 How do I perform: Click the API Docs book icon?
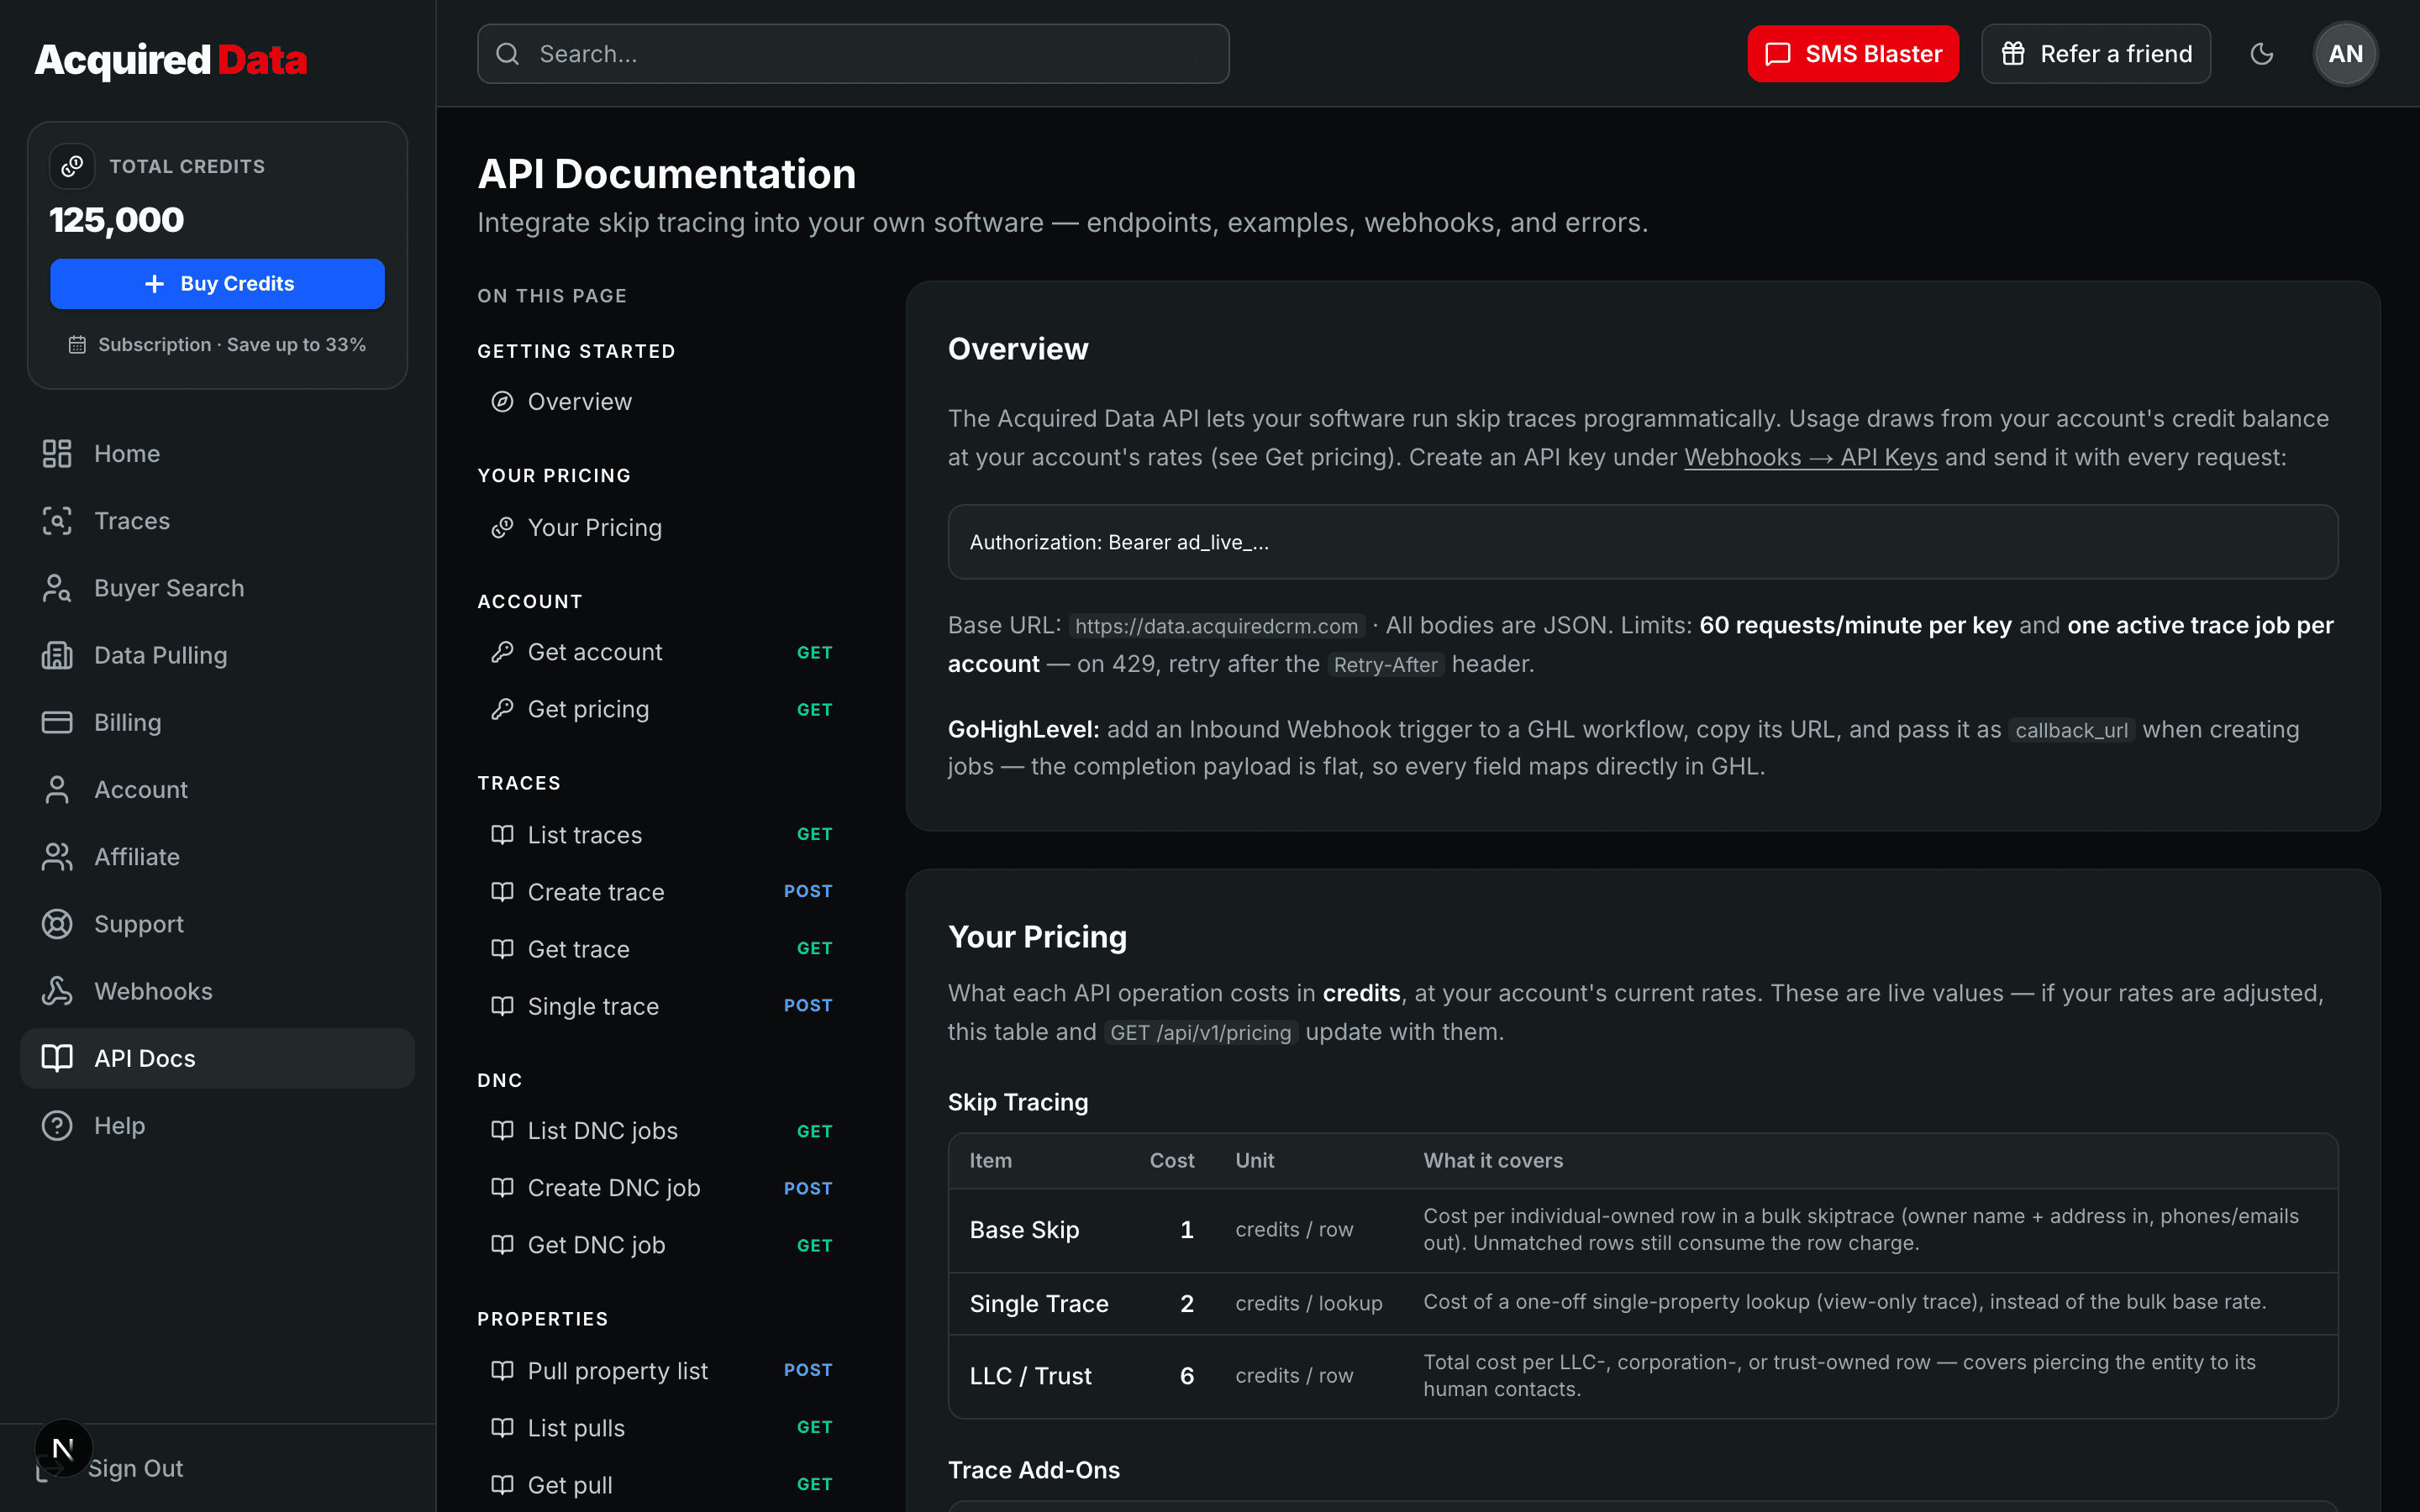(x=57, y=1058)
